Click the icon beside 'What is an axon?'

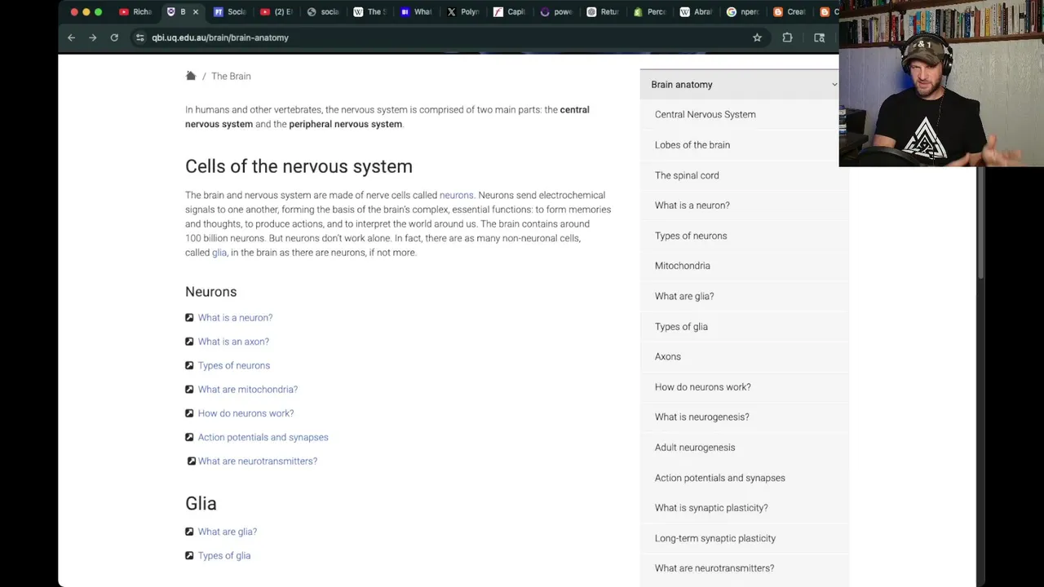click(189, 342)
